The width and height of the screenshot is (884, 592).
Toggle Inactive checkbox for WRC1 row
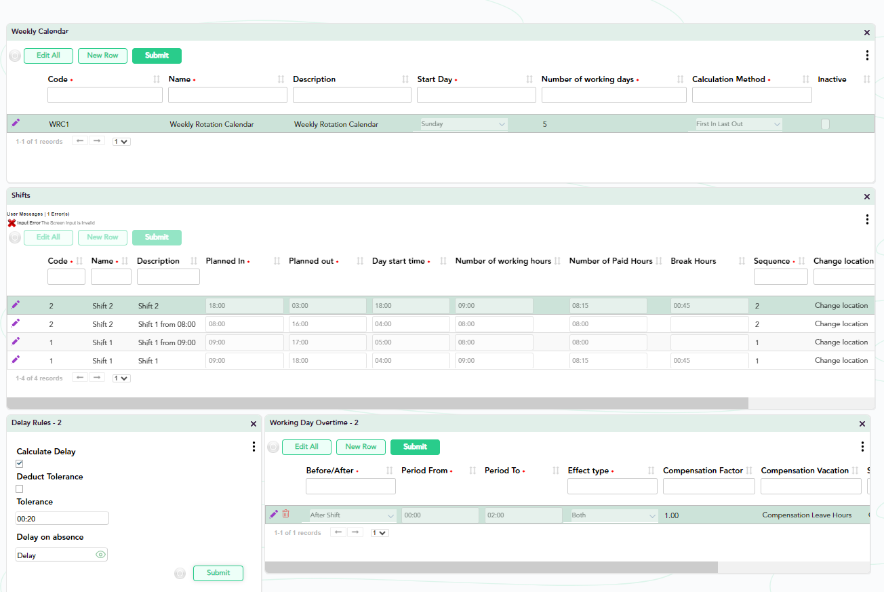(825, 124)
